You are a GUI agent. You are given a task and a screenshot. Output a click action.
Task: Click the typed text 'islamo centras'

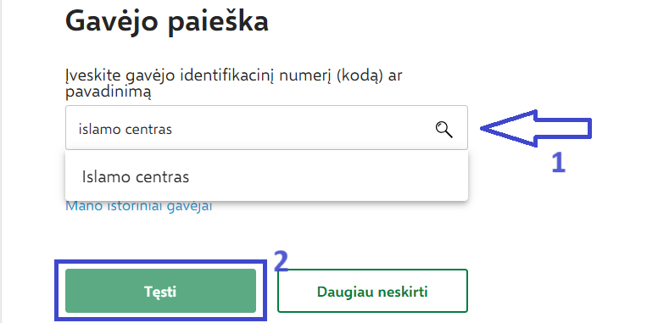click(x=125, y=130)
